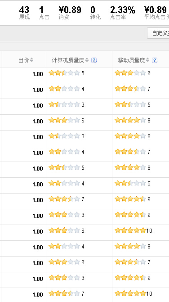Click help icon beside 计算机质量度 header

click(94, 60)
